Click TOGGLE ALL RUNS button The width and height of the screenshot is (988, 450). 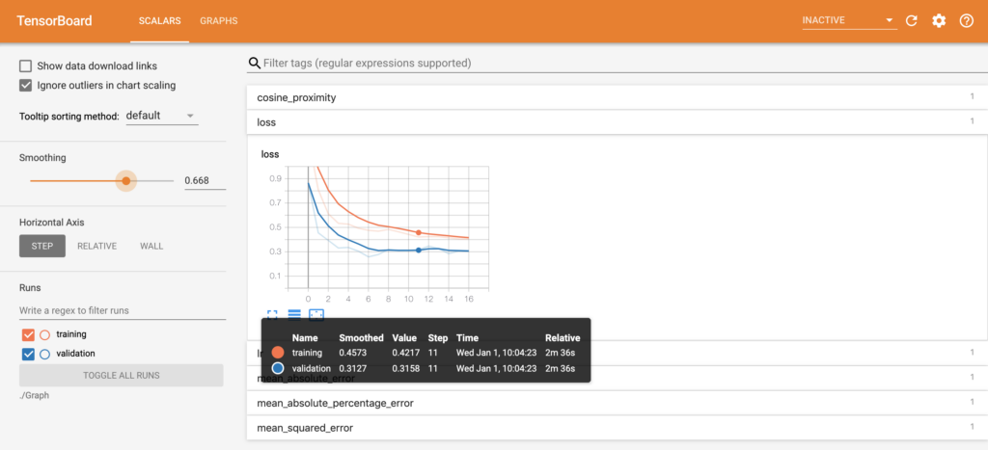(122, 375)
